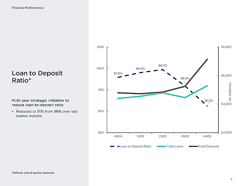This screenshot has width=244, height=186.
Task: Click the 85% left axis label
Action: [x=101, y=132]
